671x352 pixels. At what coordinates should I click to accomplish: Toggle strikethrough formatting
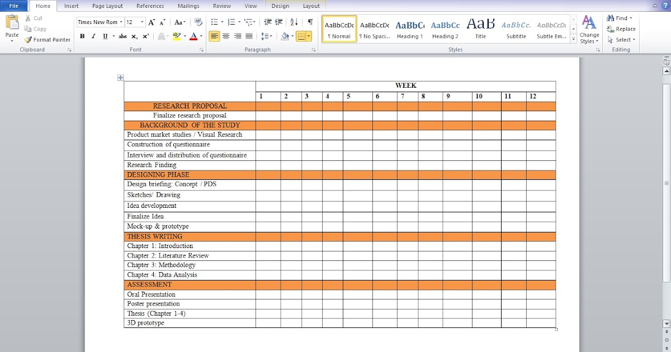point(122,36)
